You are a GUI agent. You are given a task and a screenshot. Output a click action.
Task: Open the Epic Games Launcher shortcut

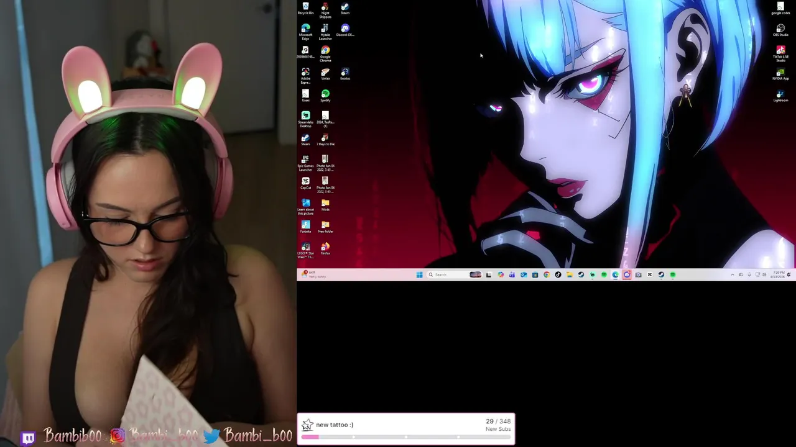[x=305, y=162]
